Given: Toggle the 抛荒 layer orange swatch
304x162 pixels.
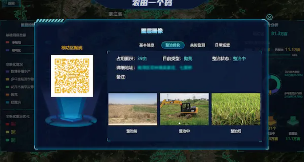Looking at the screenshot, I should tap(7, 95).
